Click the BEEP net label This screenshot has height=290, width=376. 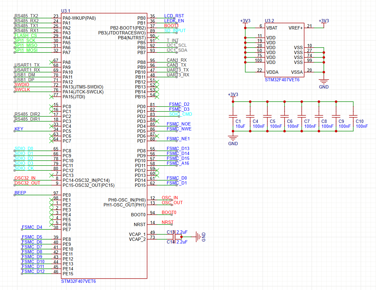point(20,193)
